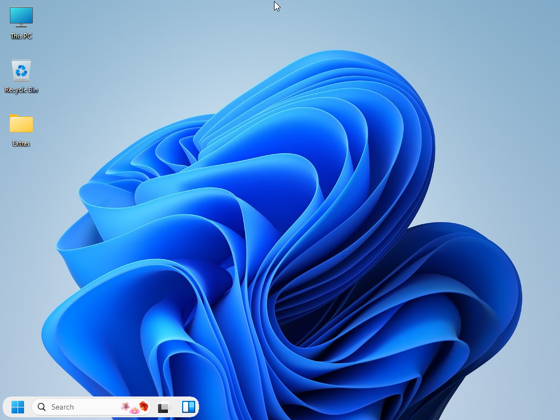
Task: Select the This PC desktop icon
Action: point(21,17)
